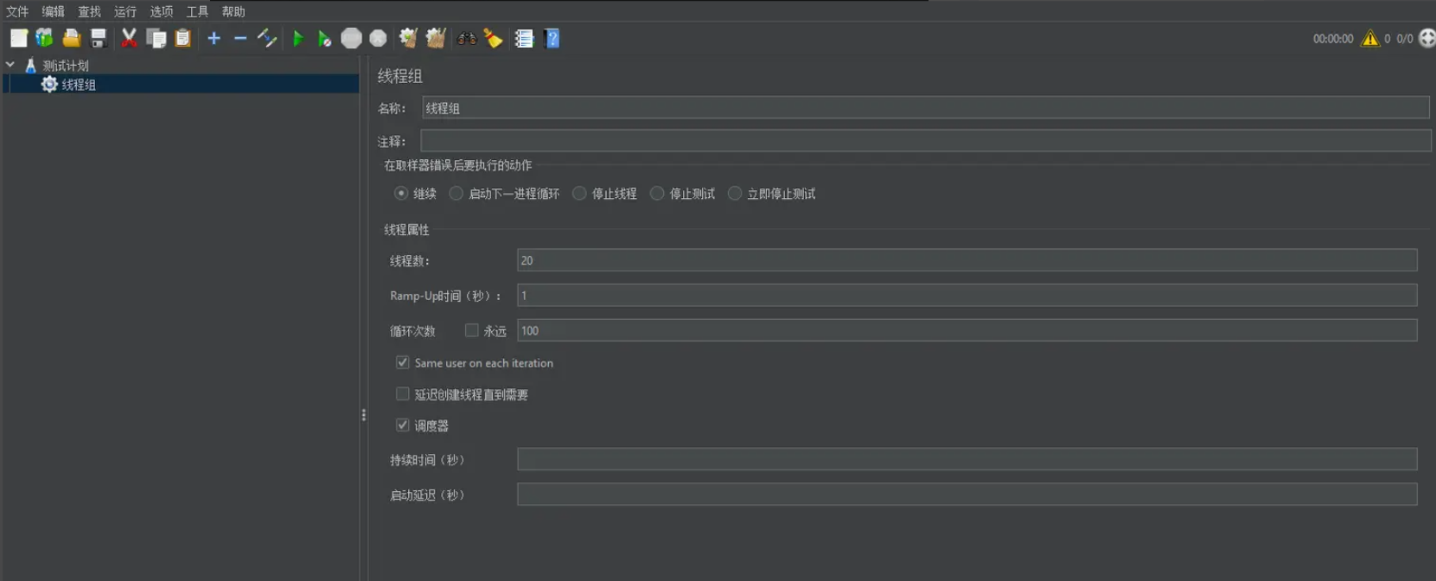Open the 工具 menu
Image resolution: width=1436 pixels, height=581 pixels.
click(197, 11)
